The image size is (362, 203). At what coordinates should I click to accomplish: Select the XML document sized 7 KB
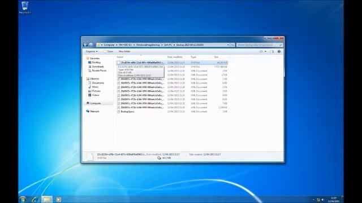click(x=172, y=103)
